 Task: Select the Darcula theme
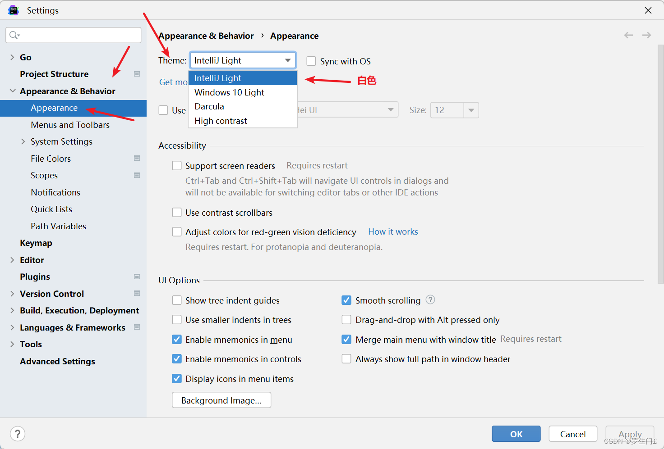243,106
